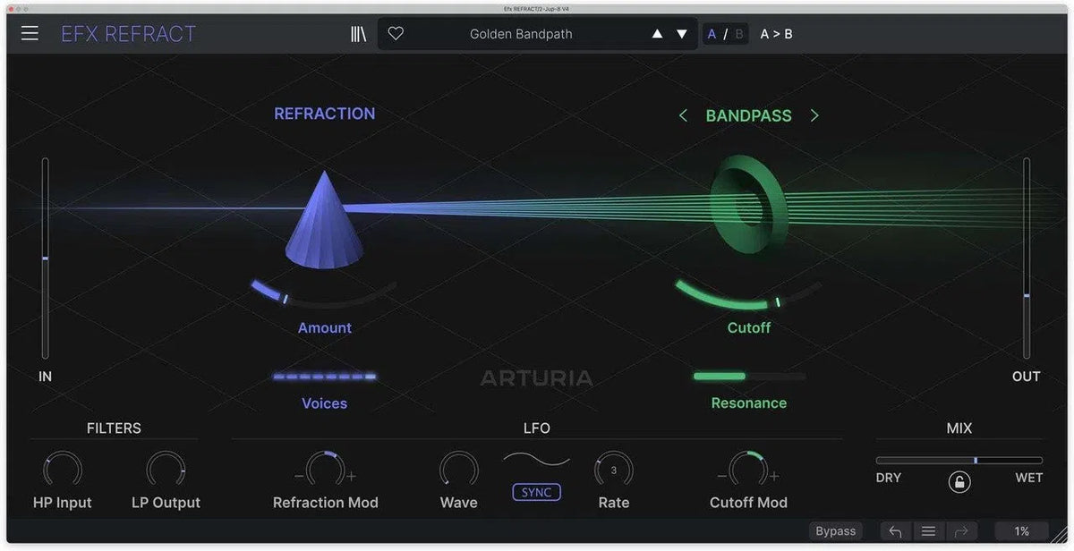Click the heart icon to favorite the preset
1074x551 pixels.
click(x=396, y=32)
